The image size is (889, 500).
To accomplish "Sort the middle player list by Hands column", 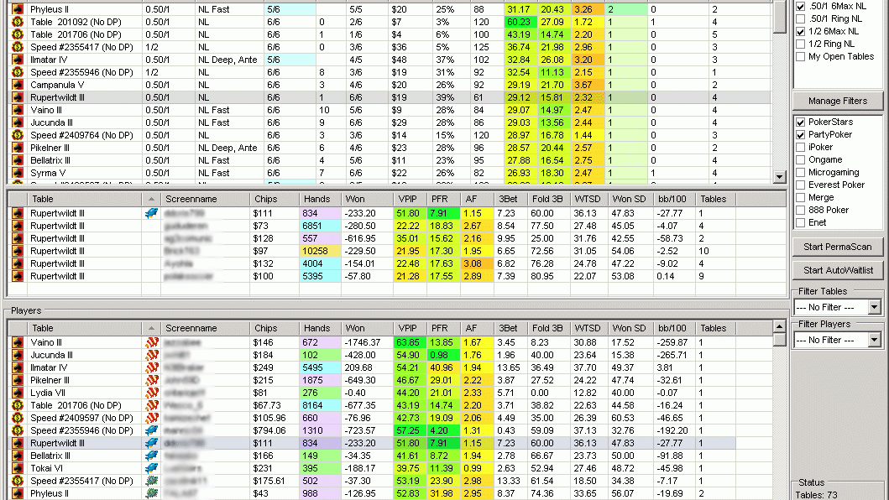I will coord(320,199).
